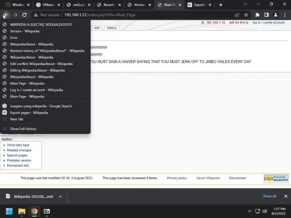Click log in / create account link
Image resolution: width=291 pixels, height=218 pixels.
(269, 22)
